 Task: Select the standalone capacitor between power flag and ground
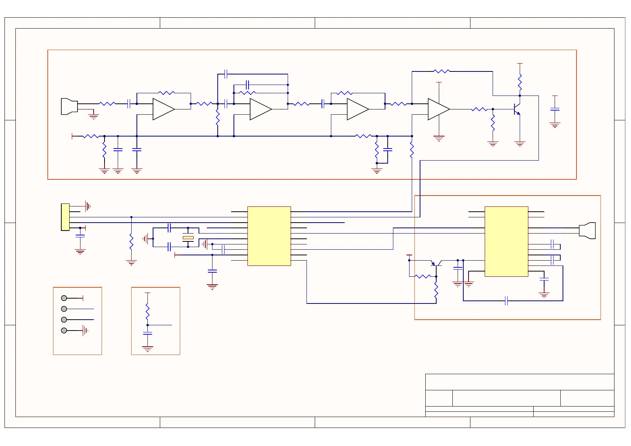click(x=555, y=109)
